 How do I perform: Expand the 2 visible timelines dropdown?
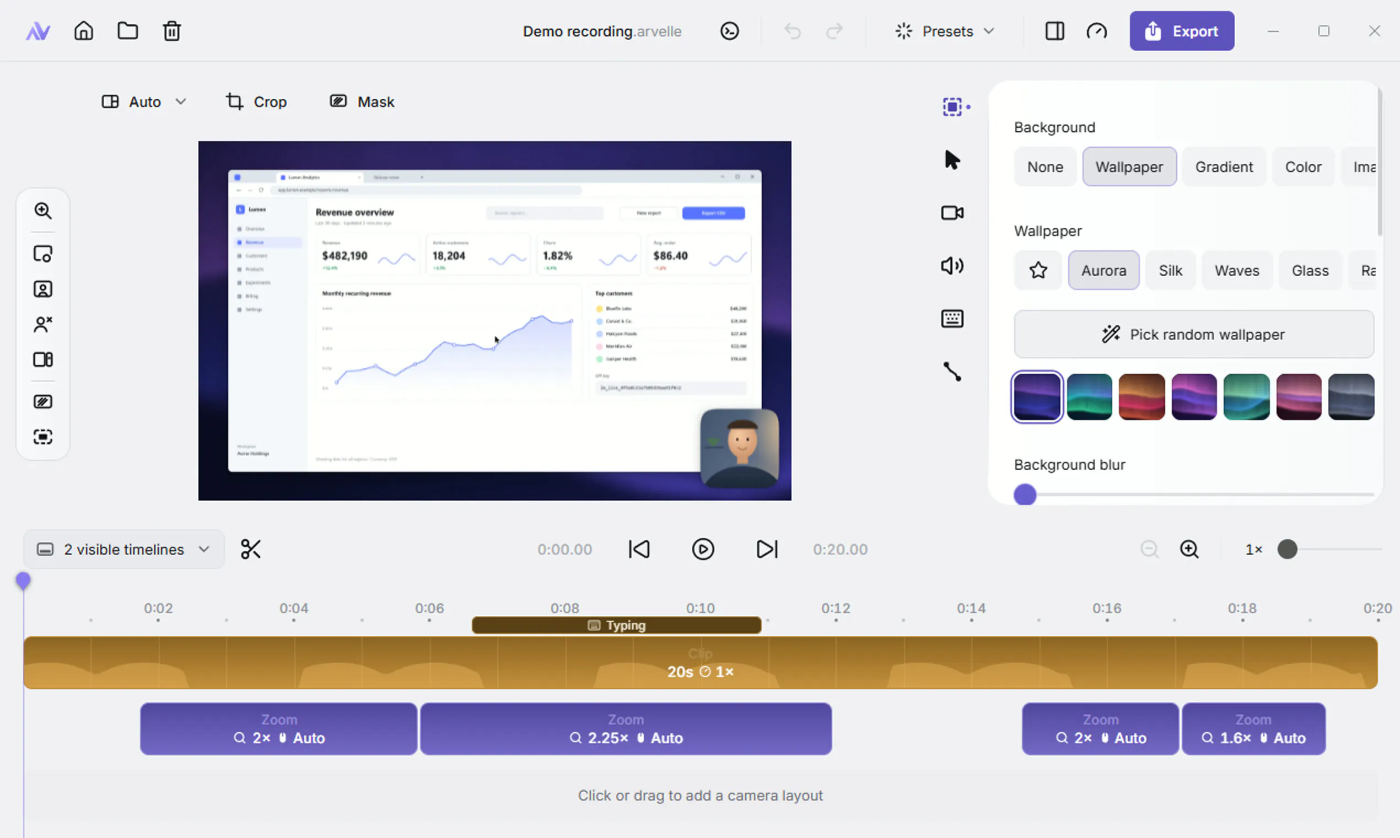tap(123, 549)
